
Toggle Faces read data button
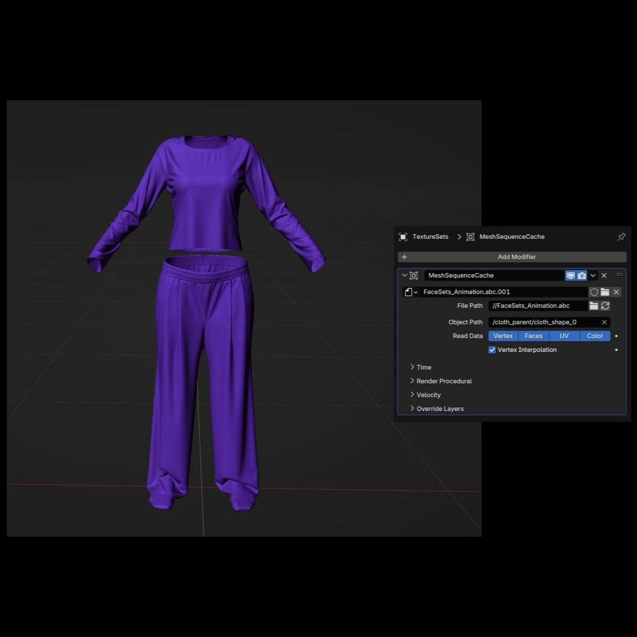(x=533, y=336)
